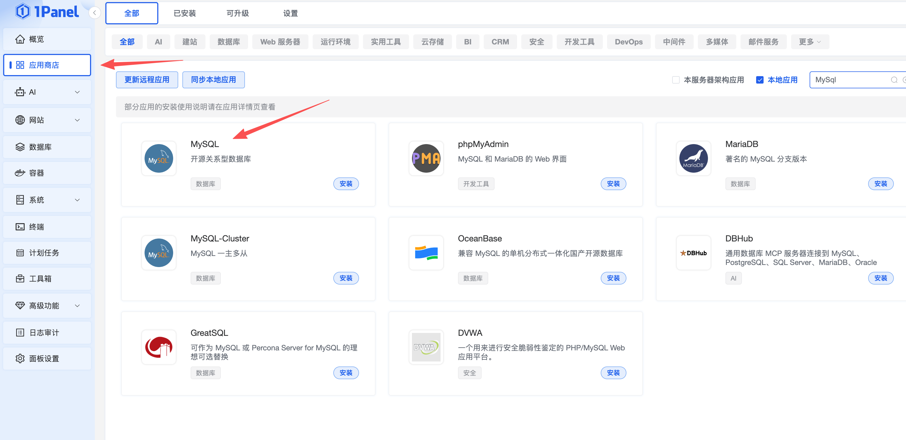Expand the AI sidebar menu
Viewport: 906px width, 440px height.
(47, 92)
